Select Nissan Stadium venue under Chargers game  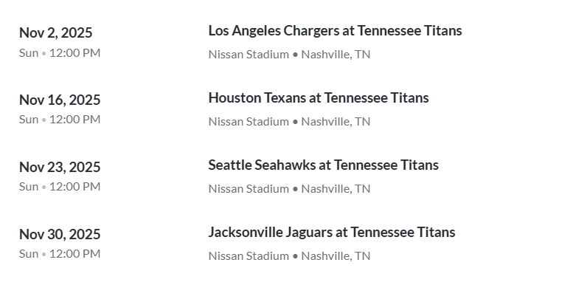pos(249,54)
